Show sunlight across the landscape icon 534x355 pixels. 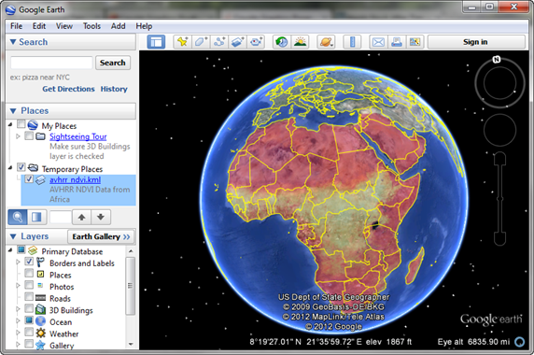300,42
